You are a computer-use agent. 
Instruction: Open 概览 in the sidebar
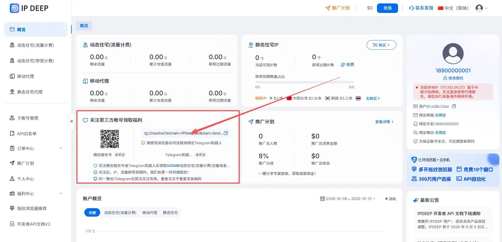pos(36,29)
